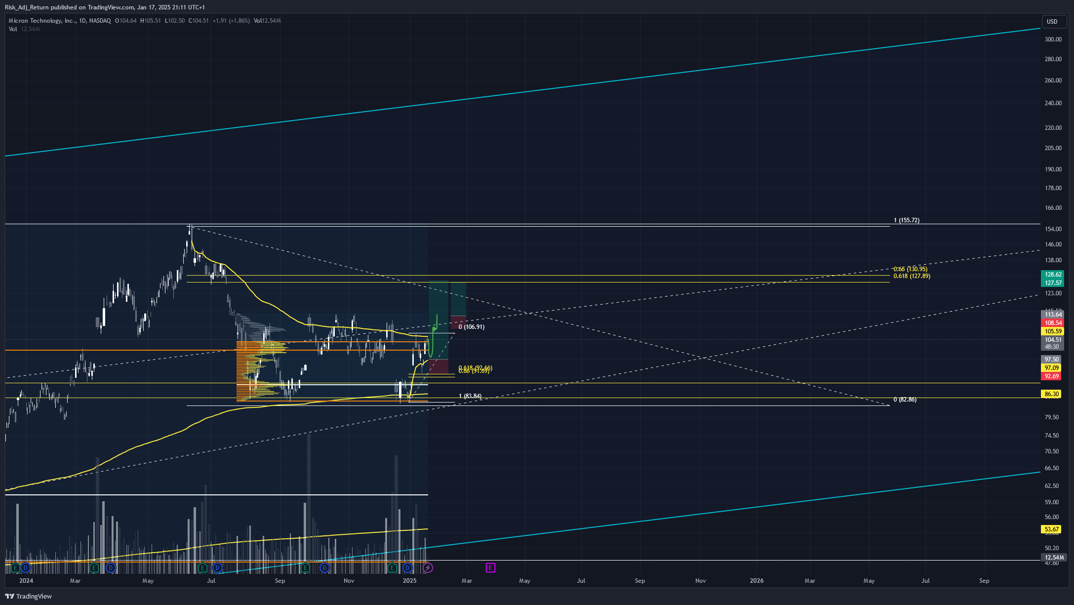Click the red 108.54 price label
Screen dimensions: 1074x605
pos(1053,323)
